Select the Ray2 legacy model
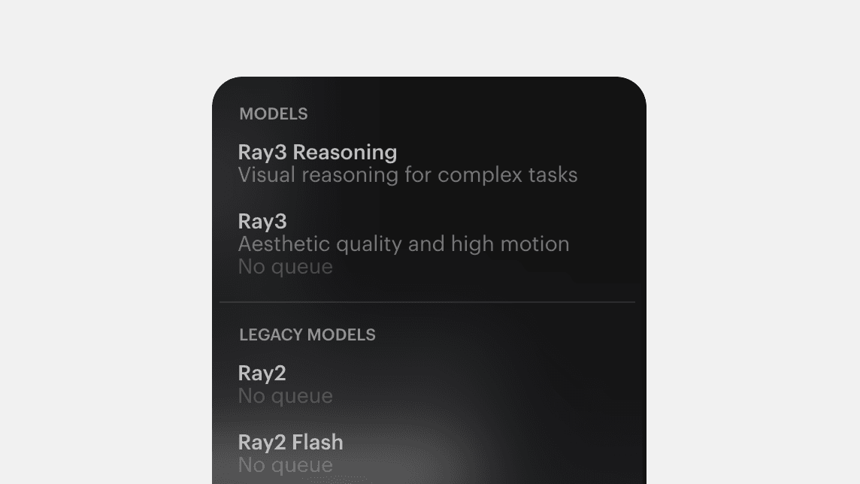This screenshot has width=860, height=484. click(262, 374)
